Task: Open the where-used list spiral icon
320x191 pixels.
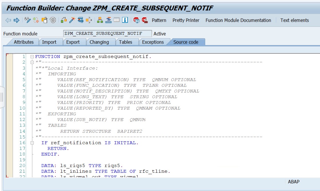Action: click(x=53, y=20)
